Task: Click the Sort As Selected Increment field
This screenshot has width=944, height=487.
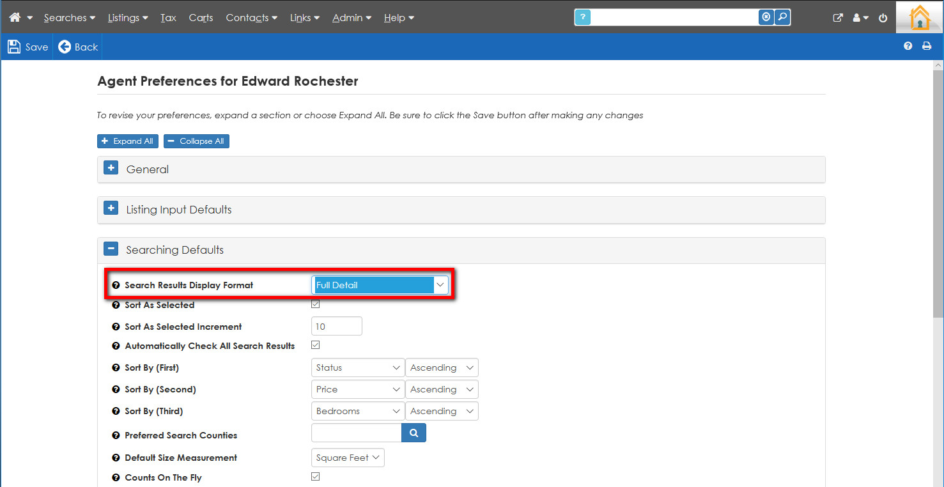Action: tap(336, 327)
